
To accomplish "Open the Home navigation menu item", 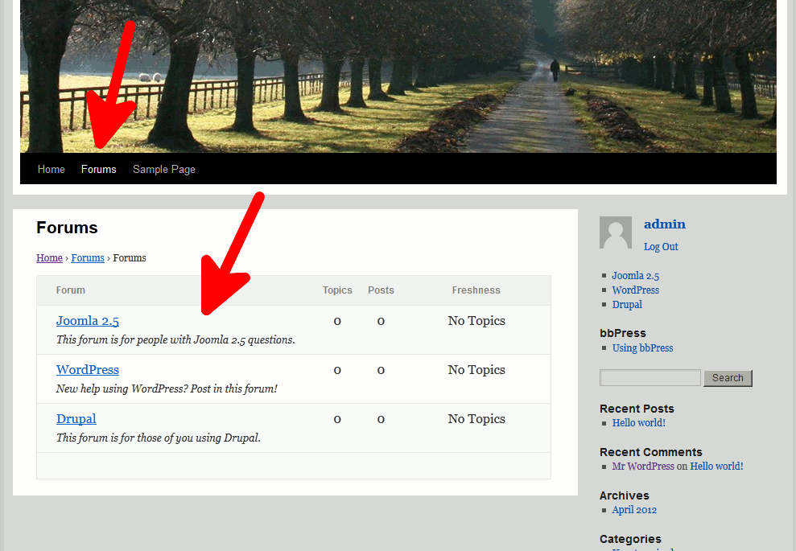I will pos(51,170).
